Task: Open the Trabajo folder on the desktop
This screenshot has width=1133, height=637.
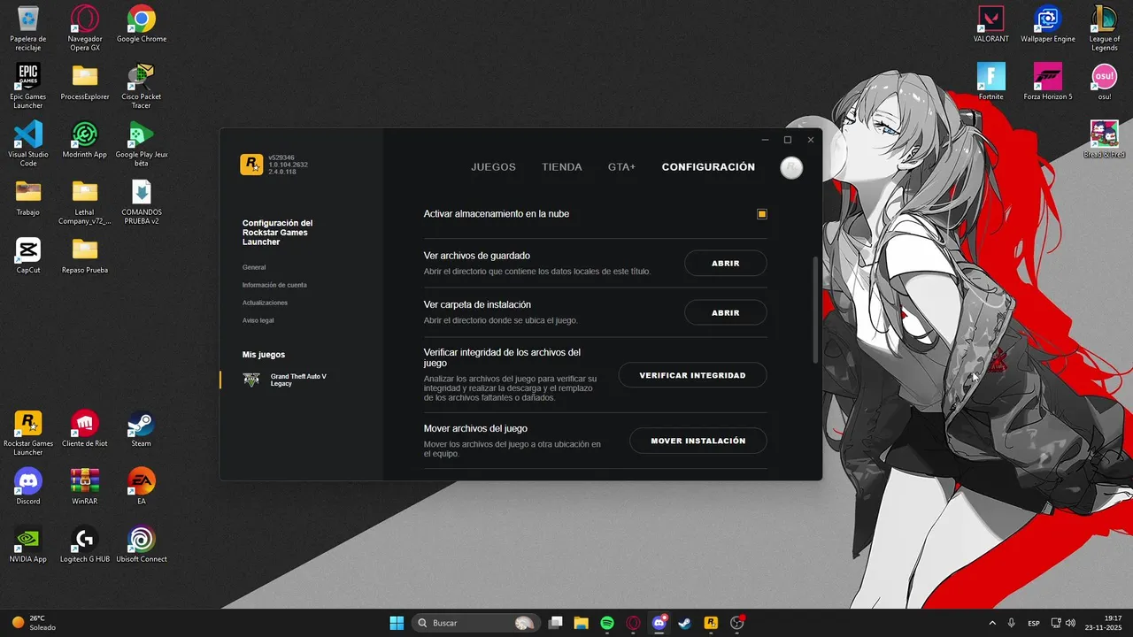Action: (x=28, y=197)
